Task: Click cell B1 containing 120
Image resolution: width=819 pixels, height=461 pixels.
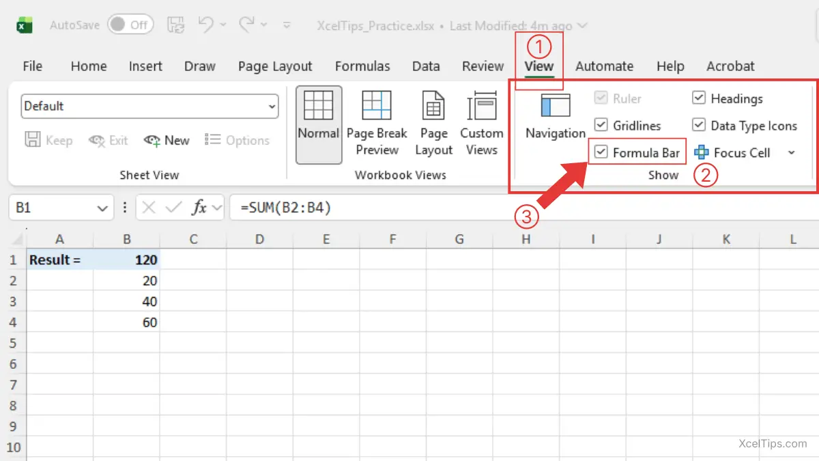Action: click(126, 260)
